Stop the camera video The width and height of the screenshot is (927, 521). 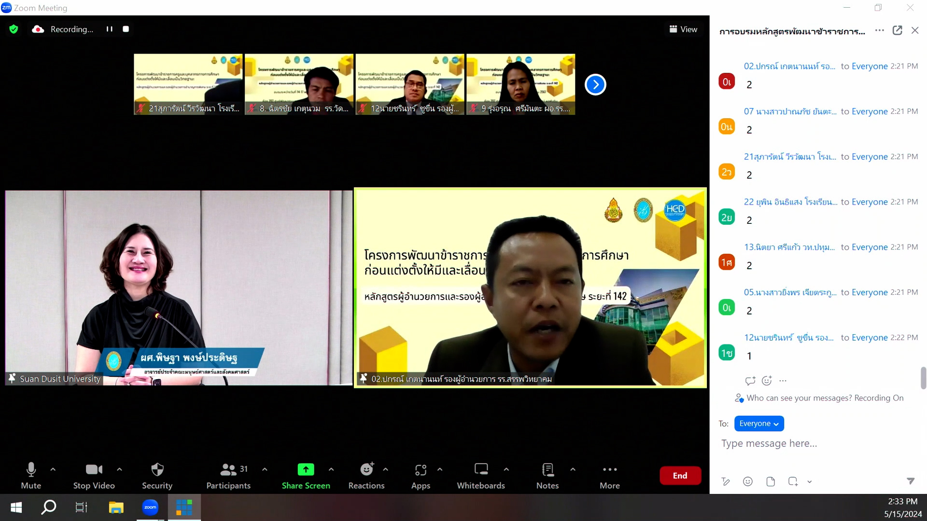[94, 476]
